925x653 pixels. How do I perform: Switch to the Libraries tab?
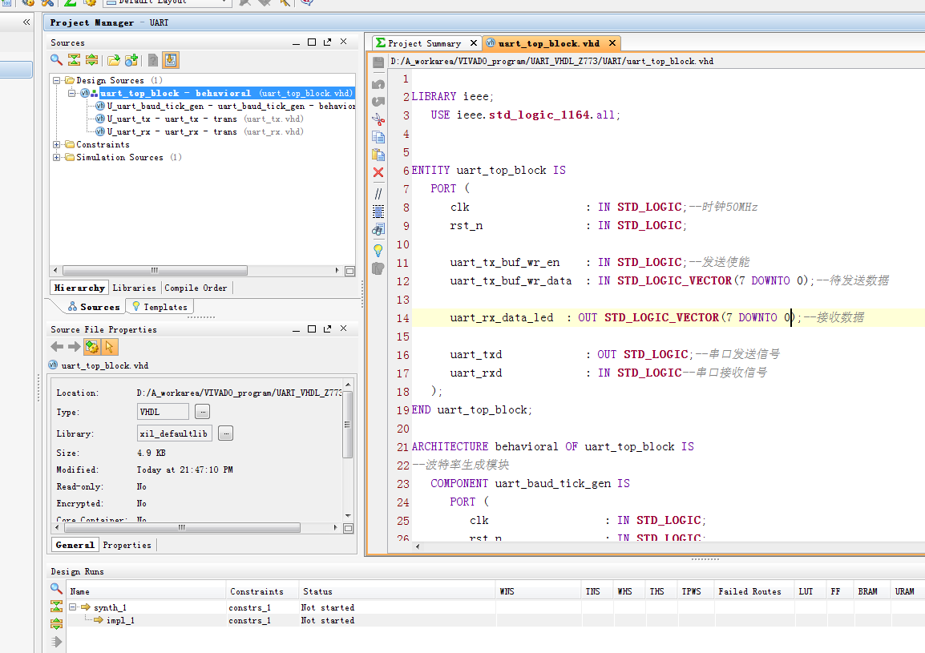pos(135,288)
